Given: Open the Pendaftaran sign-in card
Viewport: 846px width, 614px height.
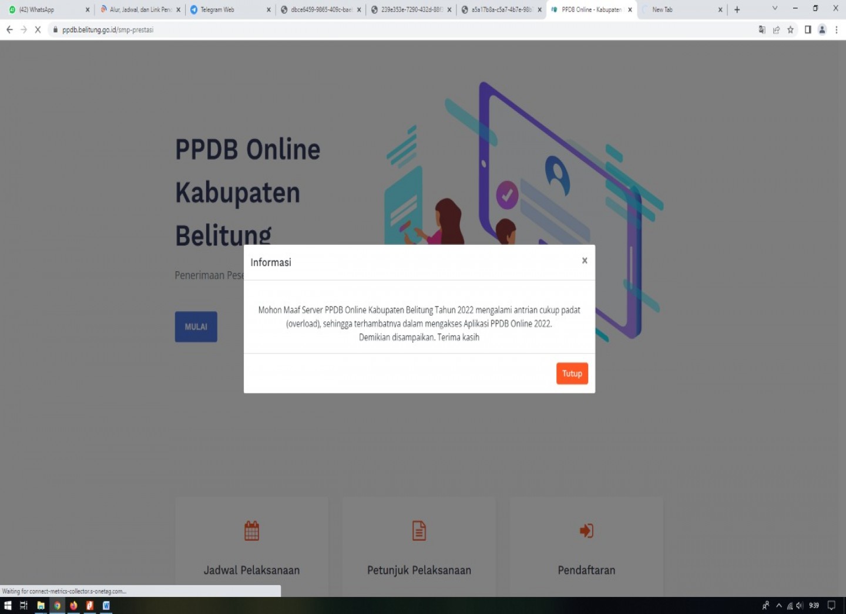Looking at the screenshot, I should click(x=586, y=546).
